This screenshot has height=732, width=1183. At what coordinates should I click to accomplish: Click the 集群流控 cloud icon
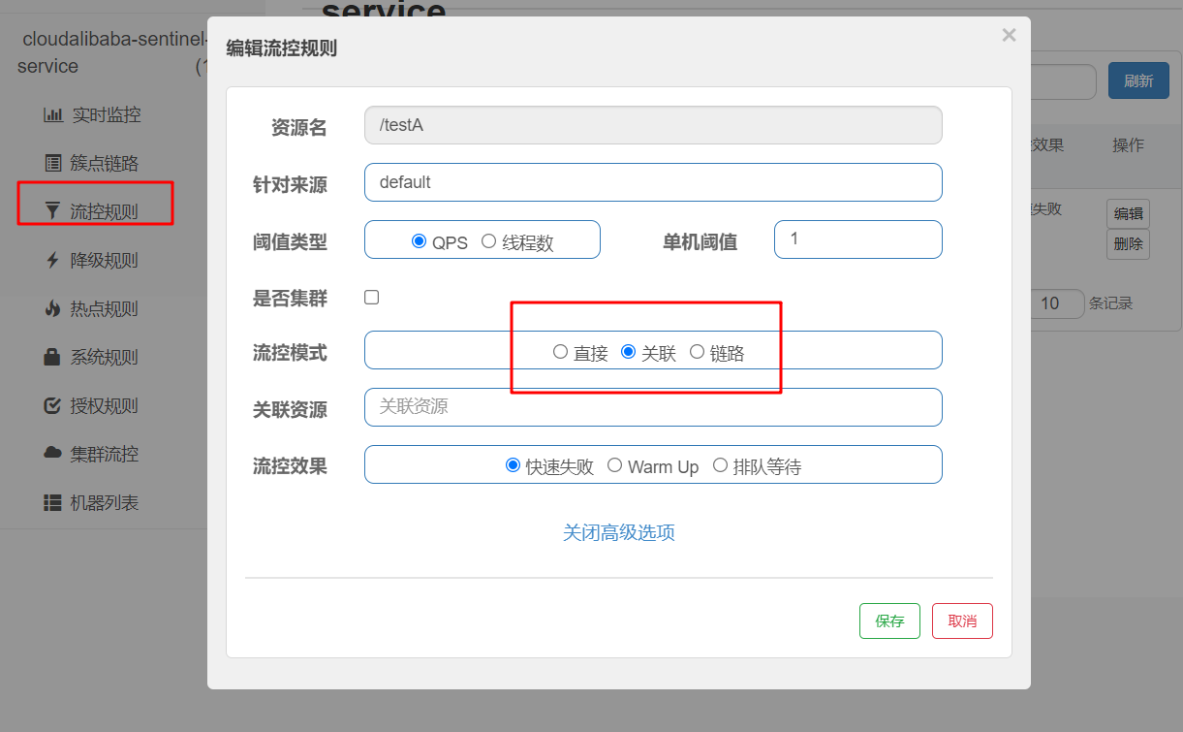53,454
